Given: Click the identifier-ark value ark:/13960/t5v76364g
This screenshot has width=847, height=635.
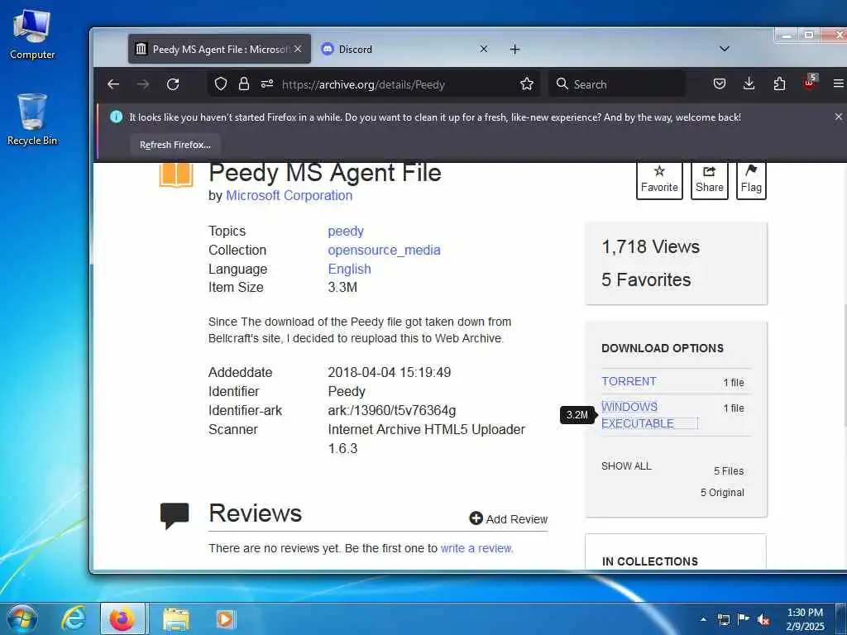Looking at the screenshot, I should (x=391, y=410).
